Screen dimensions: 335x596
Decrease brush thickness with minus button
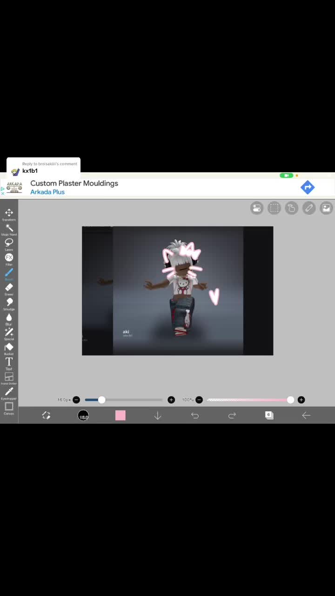point(76,400)
